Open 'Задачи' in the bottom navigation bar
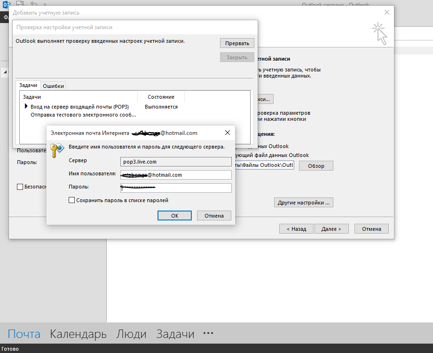This screenshot has width=433, height=353. (175, 334)
